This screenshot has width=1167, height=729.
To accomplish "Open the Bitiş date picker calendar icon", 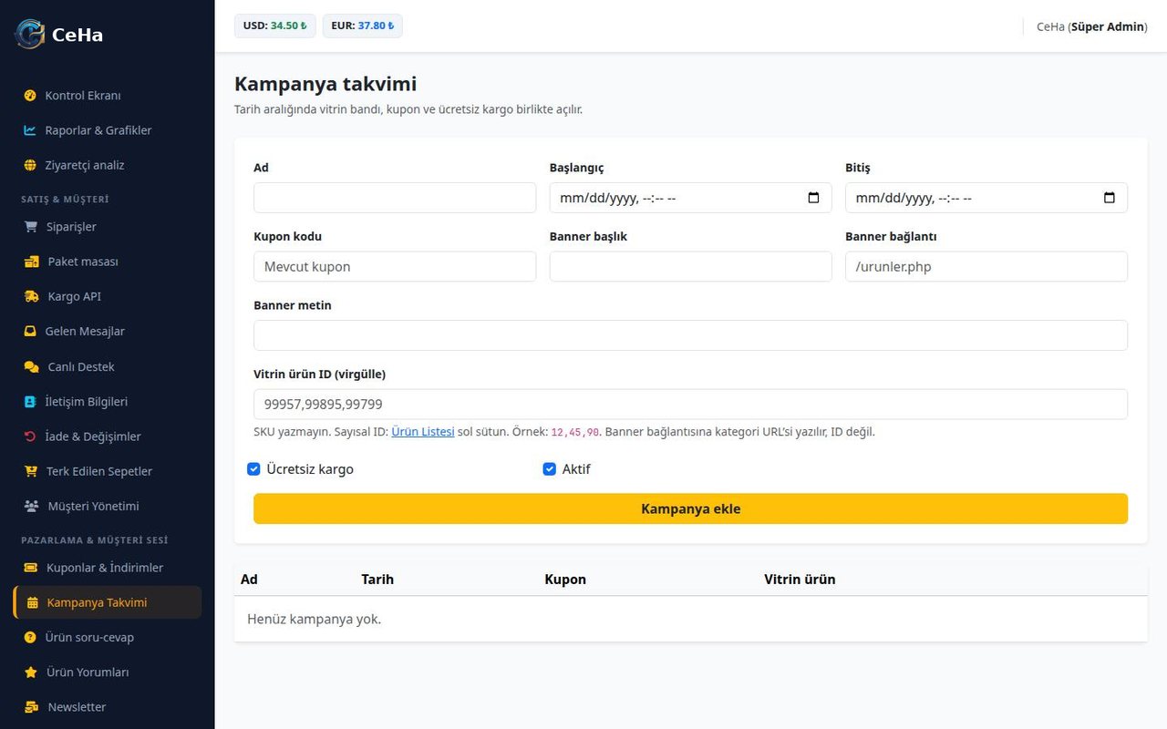I will pyautogui.click(x=1110, y=198).
